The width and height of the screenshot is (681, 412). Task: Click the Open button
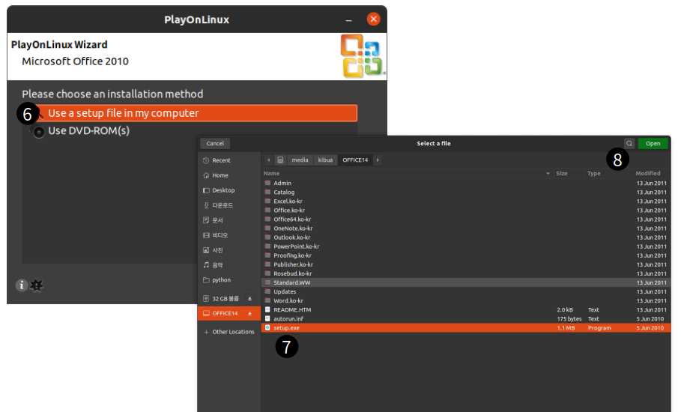click(653, 143)
